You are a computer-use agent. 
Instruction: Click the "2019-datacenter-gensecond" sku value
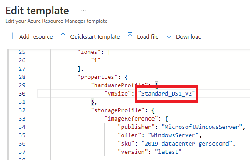[187, 143]
